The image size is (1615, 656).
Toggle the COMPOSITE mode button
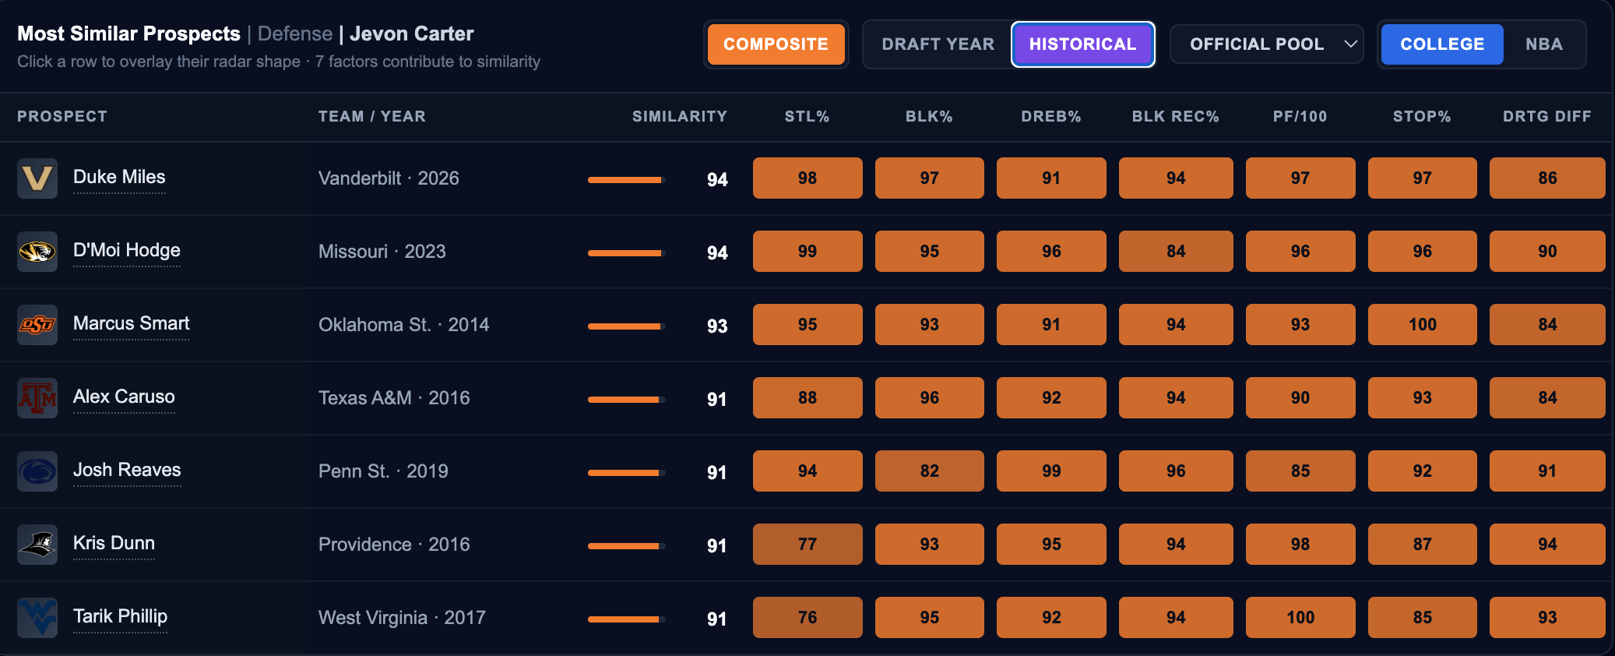[776, 44]
